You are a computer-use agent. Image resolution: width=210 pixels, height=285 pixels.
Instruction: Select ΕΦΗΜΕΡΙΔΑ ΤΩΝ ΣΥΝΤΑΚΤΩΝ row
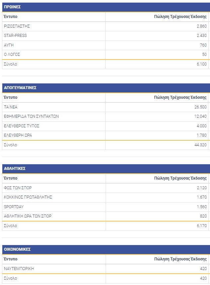tap(31, 116)
